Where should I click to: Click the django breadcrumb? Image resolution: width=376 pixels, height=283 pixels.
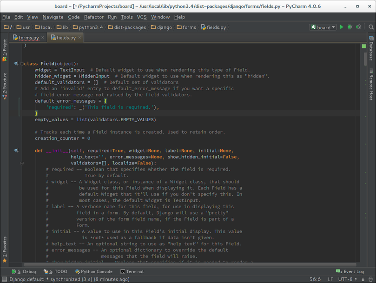(x=161, y=27)
